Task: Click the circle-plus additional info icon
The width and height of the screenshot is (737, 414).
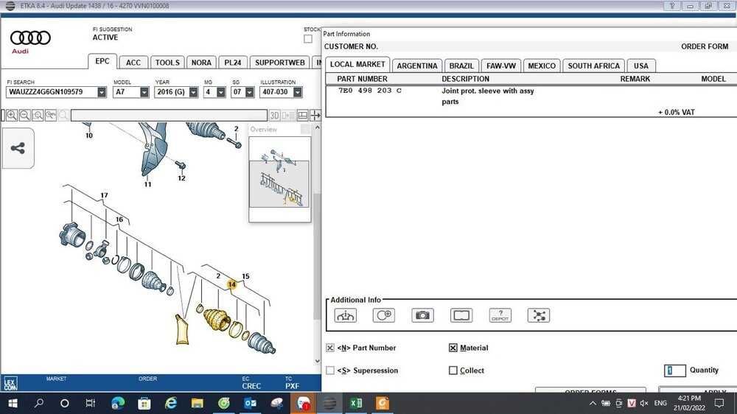Action: (x=383, y=315)
